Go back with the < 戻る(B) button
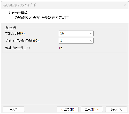 point(67,109)
